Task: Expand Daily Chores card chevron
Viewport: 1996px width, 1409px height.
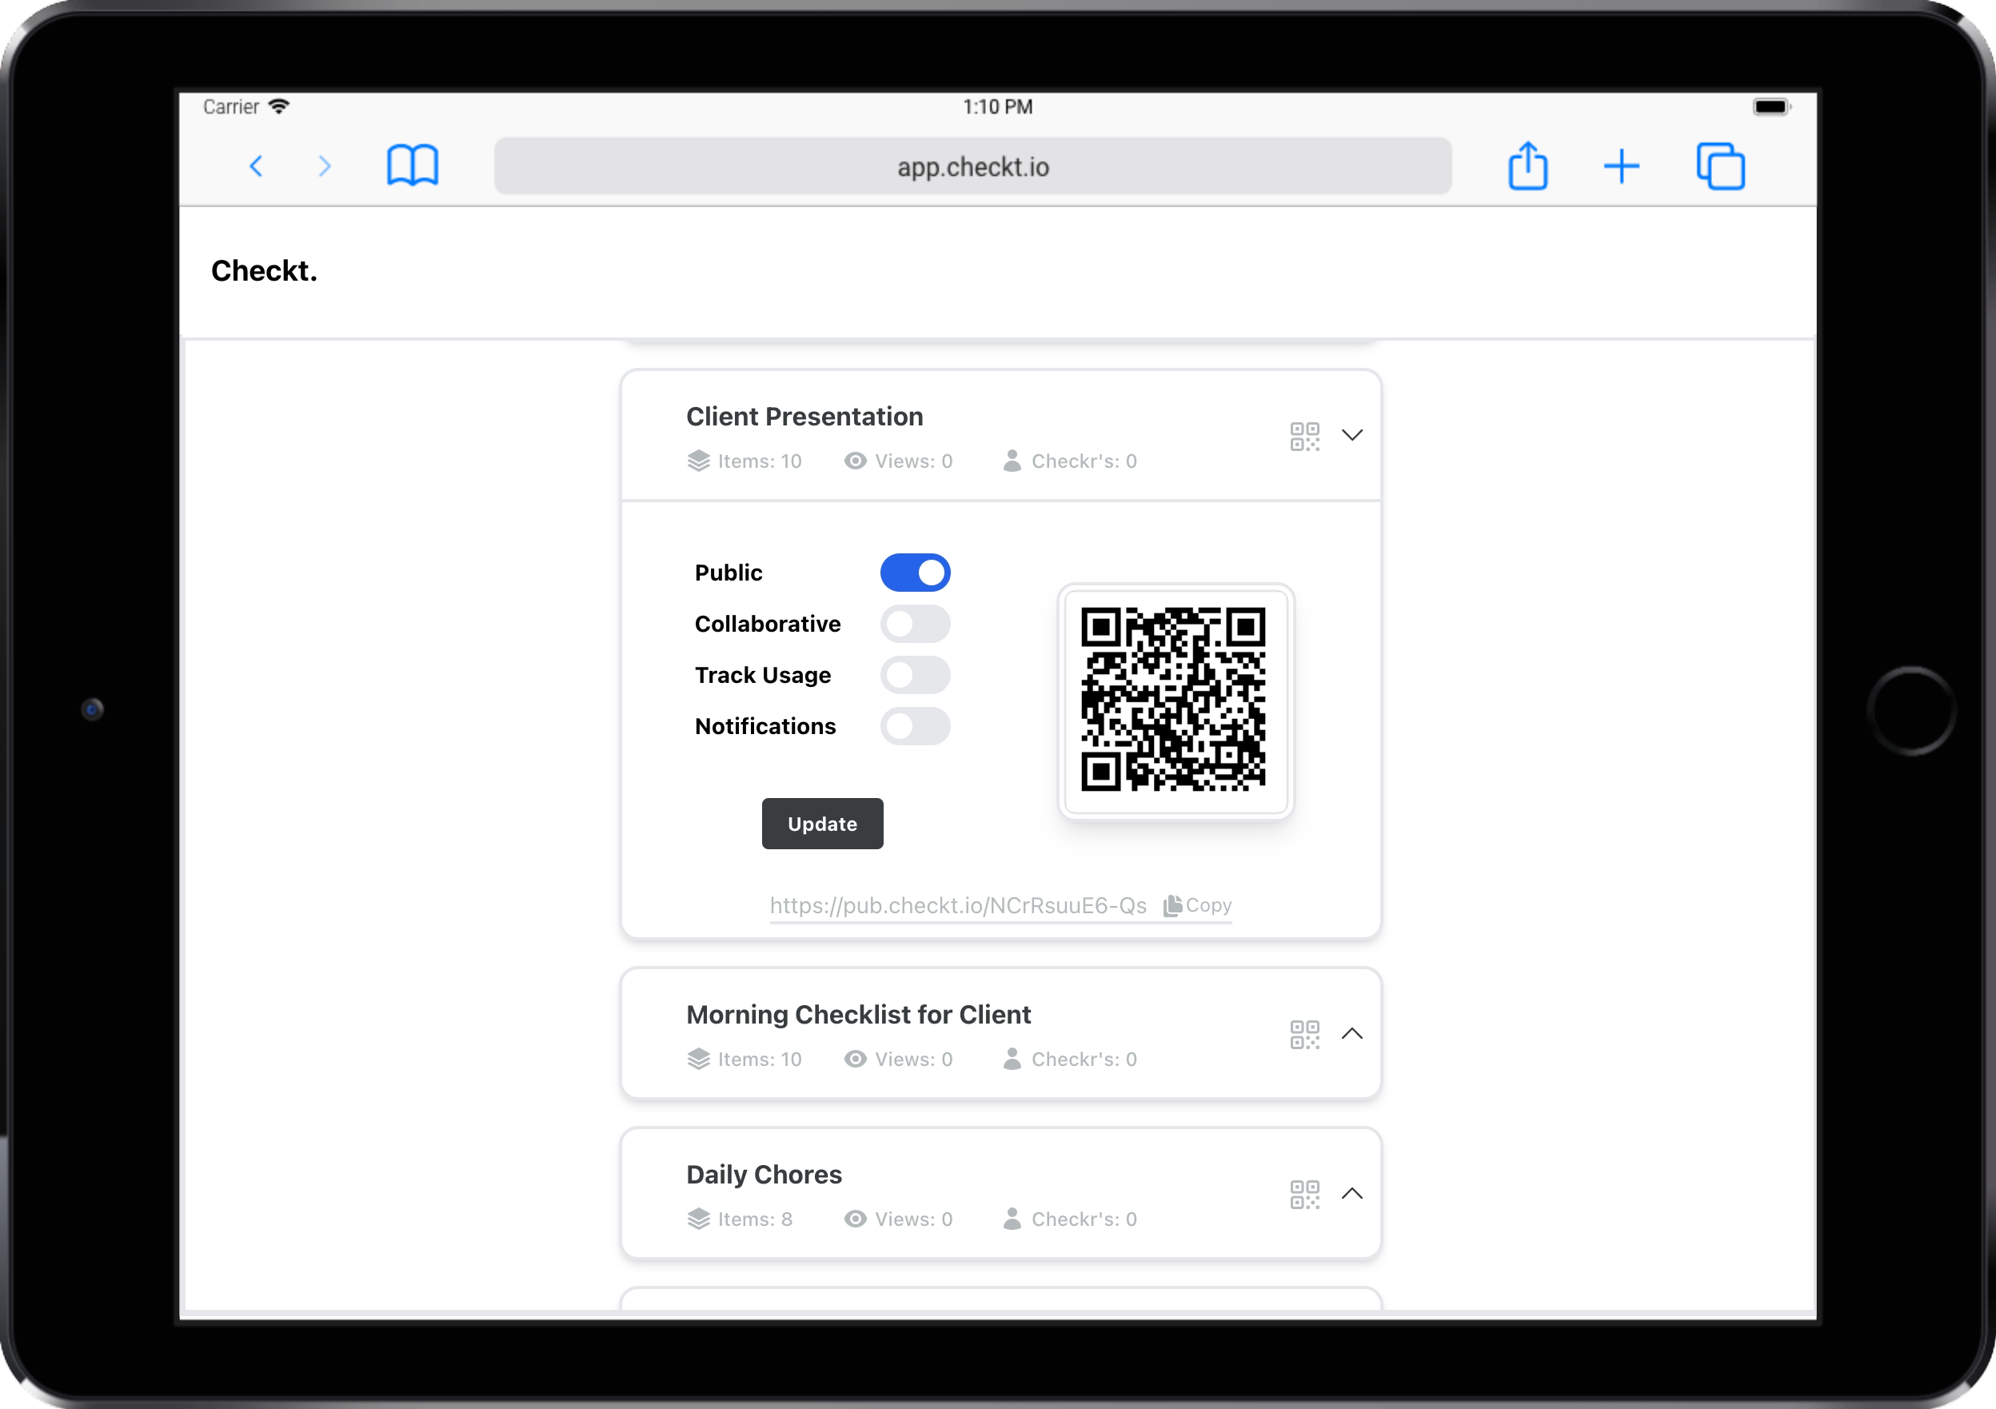Action: 1351,1193
